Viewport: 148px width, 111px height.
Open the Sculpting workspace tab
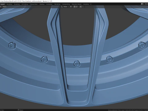pyautogui.click(x=17, y=4)
